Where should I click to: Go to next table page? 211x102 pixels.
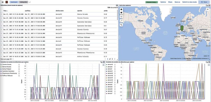115,59
